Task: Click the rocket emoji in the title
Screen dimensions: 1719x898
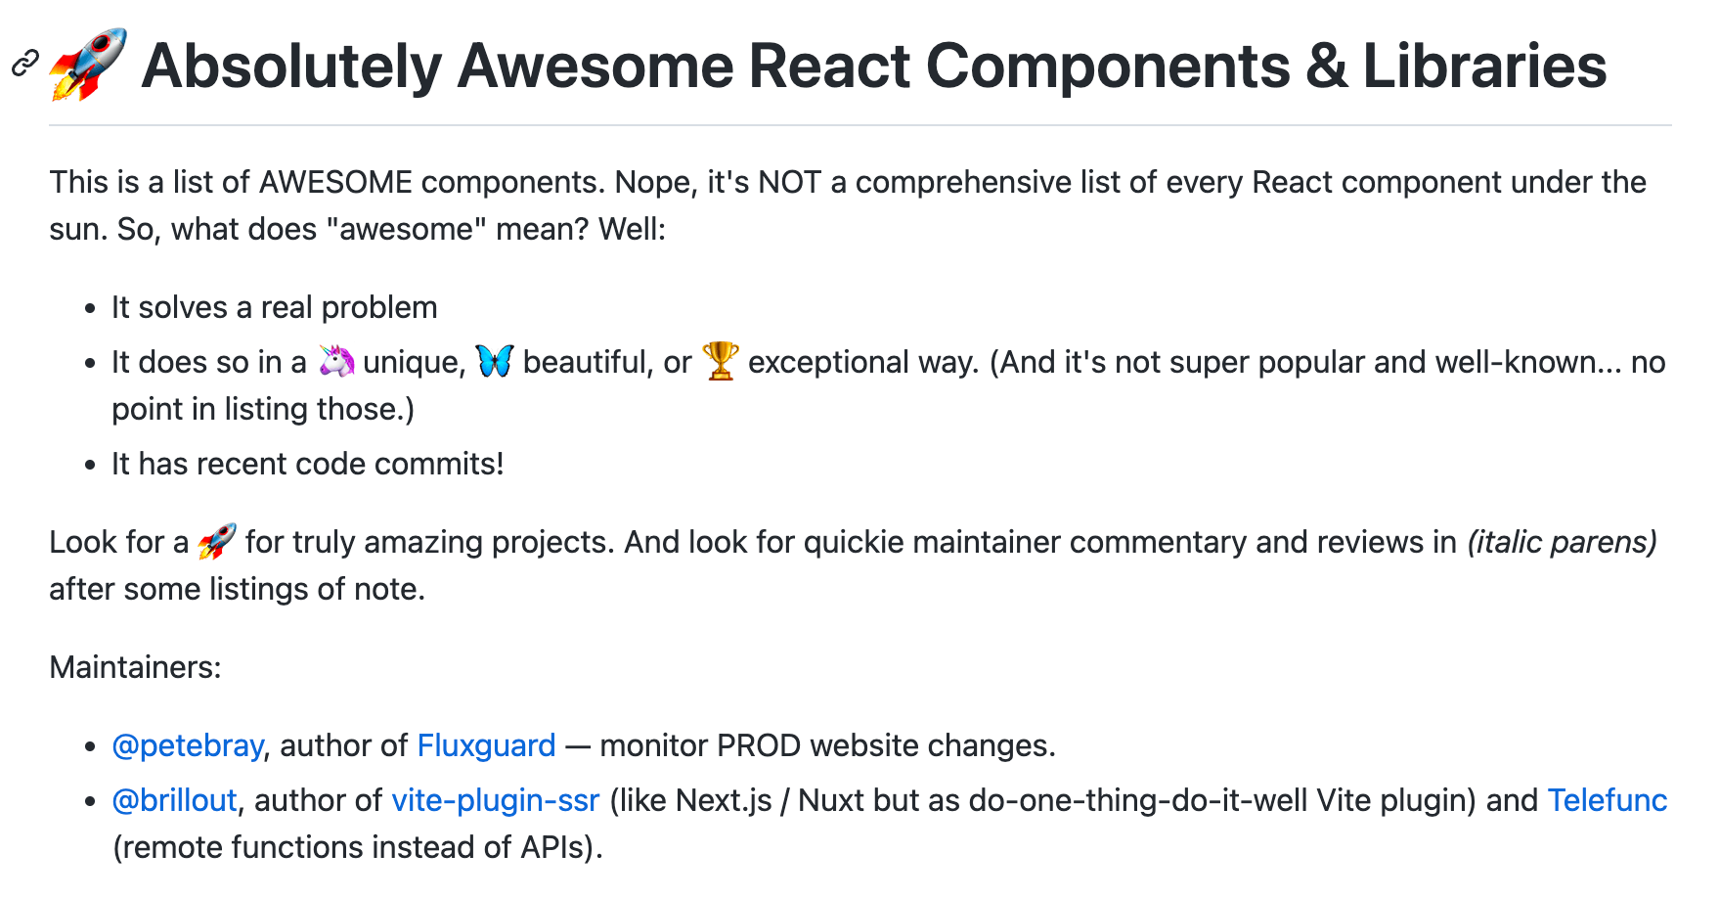Action: click(x=88, y=65)
